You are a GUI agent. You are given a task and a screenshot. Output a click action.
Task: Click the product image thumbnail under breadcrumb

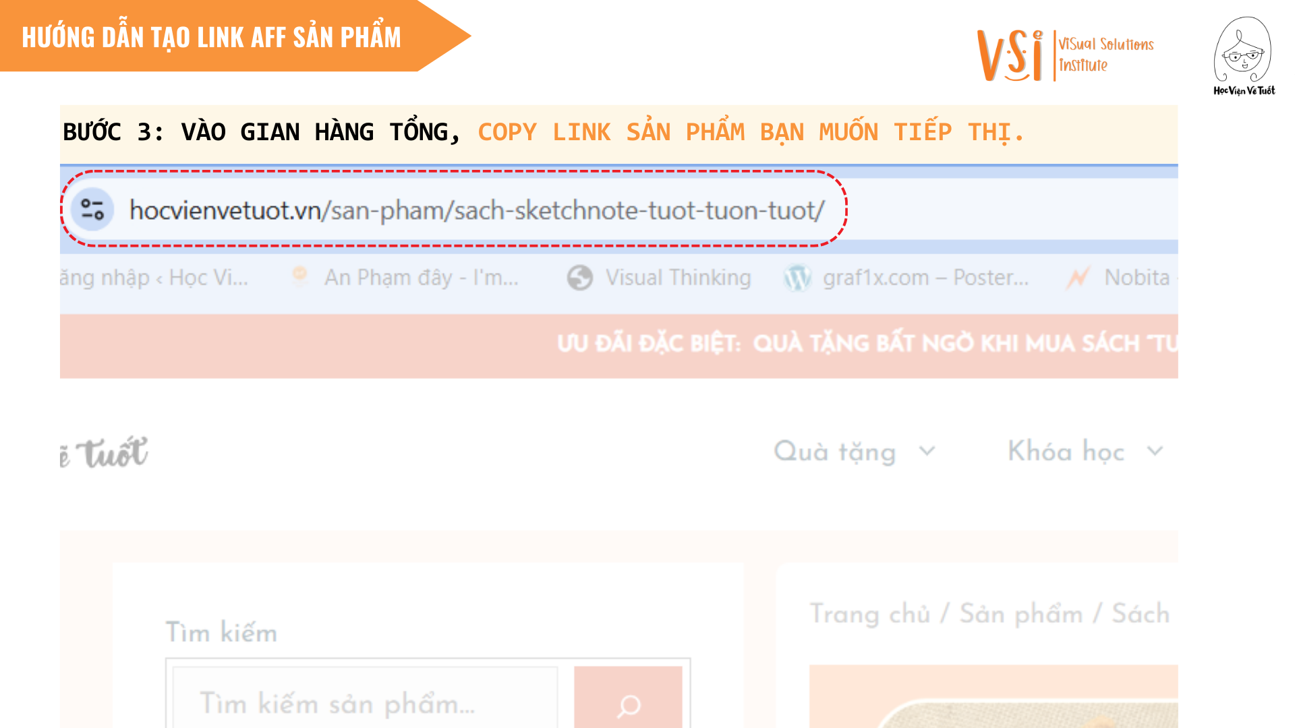point(994,696)
